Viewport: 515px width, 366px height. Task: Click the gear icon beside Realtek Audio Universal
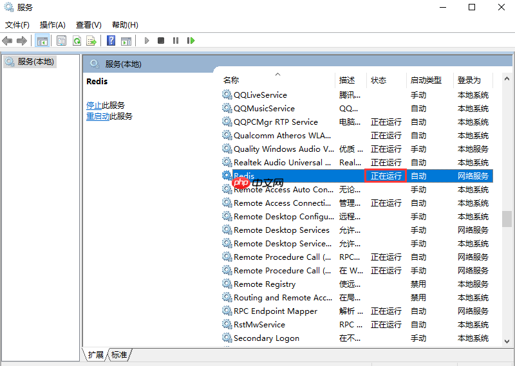tap(227, 162)
